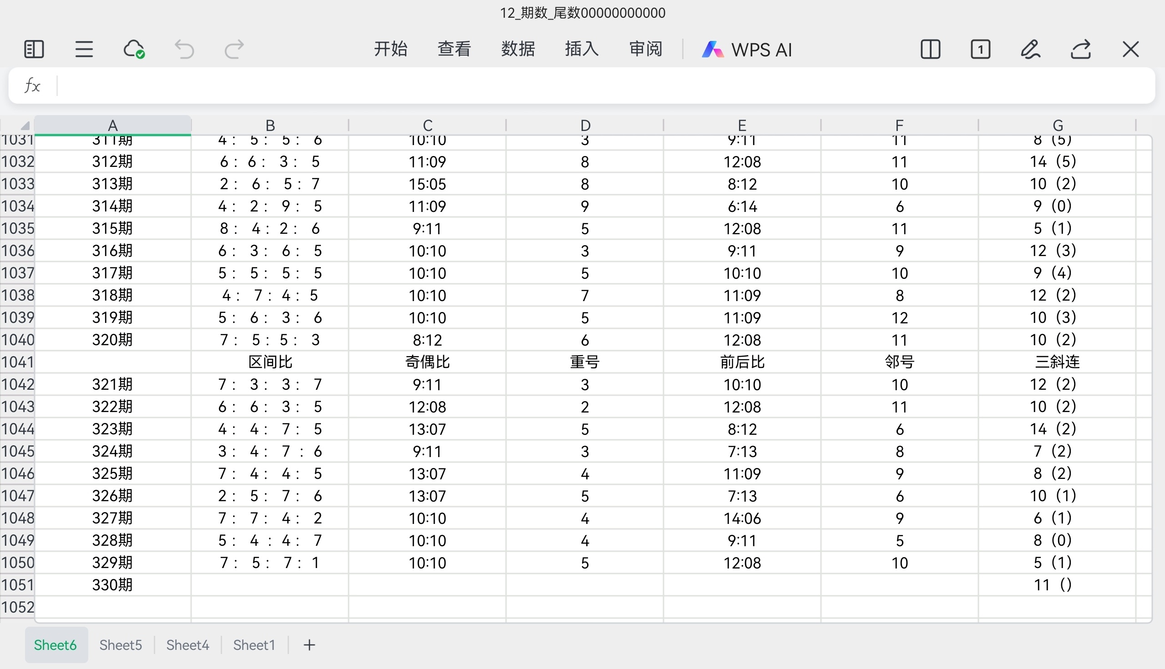This screenshot has width=1165, height=669.
Task: Toggle the sidebar panel icon
Action: click(x=34, y=49)
